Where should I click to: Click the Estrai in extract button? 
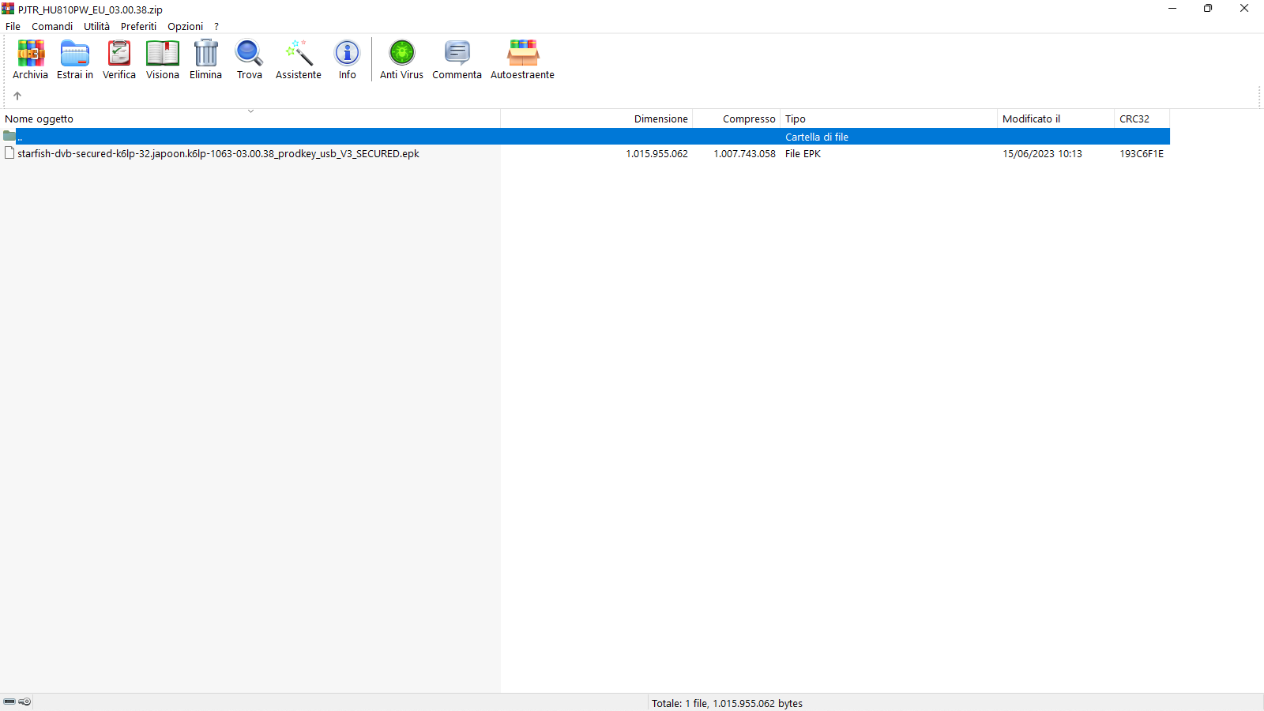[x=75, y=59]
